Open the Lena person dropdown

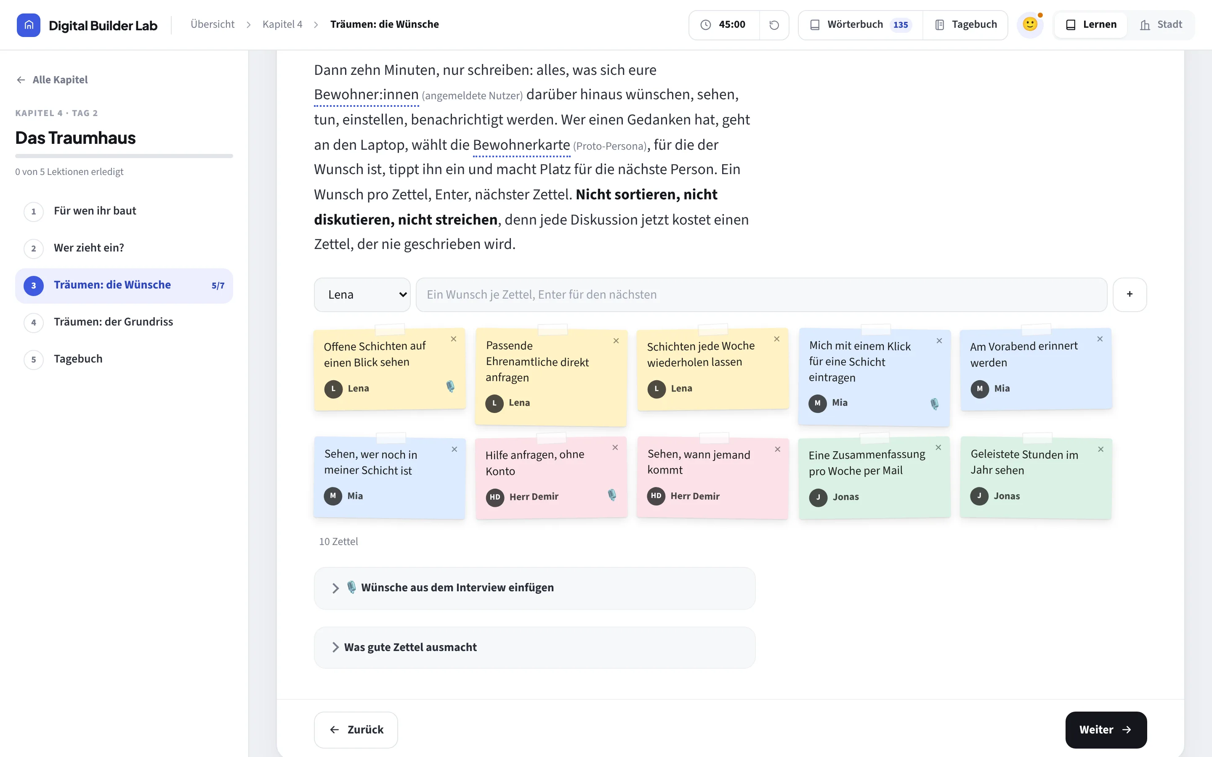point(362,294)
